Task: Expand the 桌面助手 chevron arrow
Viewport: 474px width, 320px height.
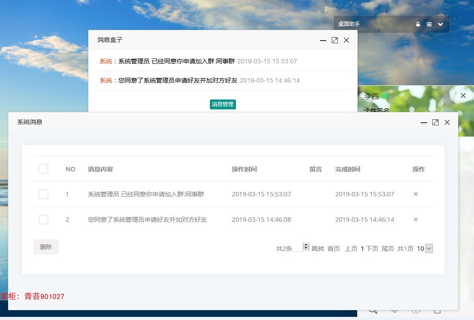Action: [x=440, y=25]
